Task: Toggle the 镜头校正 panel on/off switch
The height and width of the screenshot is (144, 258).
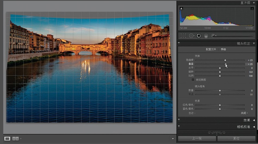Action: pyautogui.click(x=179, y=43)
